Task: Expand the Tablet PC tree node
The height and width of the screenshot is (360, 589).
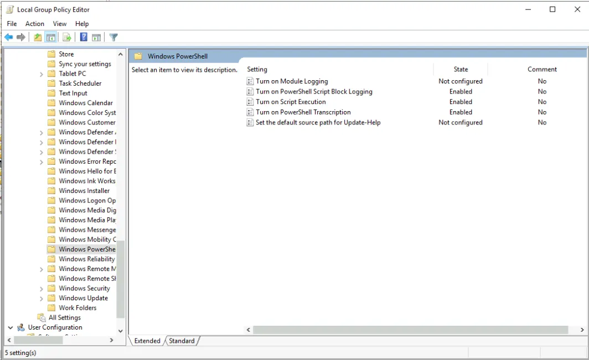Action: coord(42,74)
